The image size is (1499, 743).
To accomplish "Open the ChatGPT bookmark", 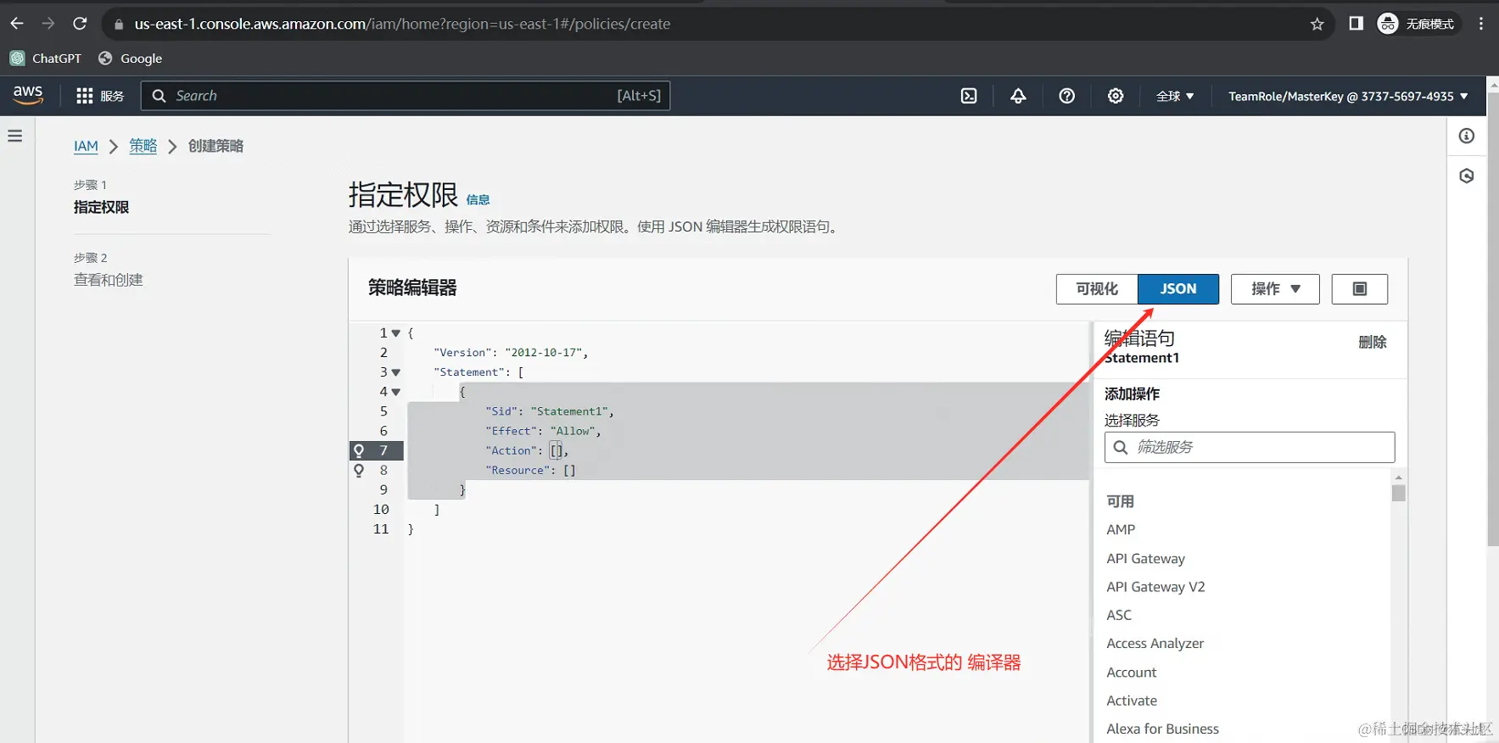I will [x=46, y=59].
